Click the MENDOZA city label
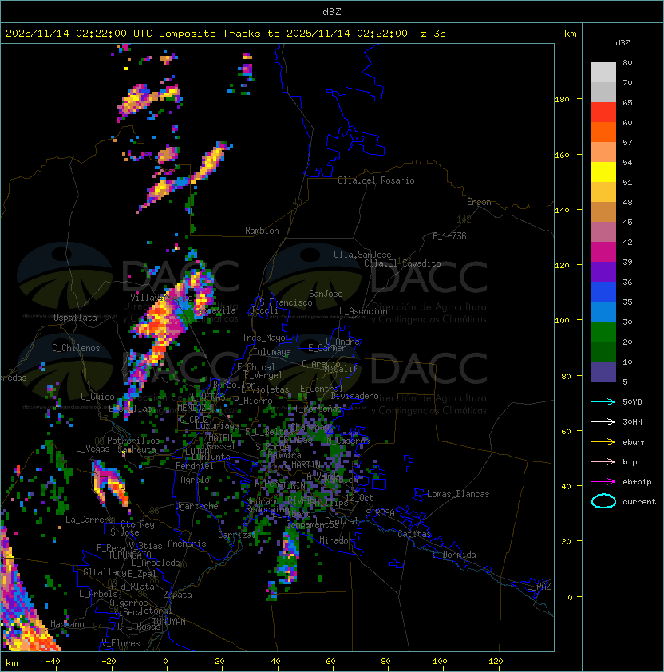The image size is (664, 672). [194, 407]
